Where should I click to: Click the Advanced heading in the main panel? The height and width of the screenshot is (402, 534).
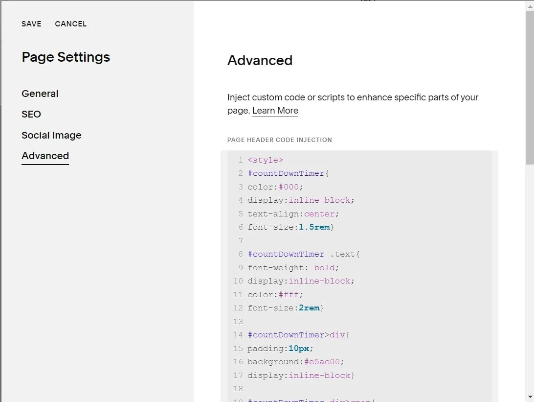(x=260, y=60)
